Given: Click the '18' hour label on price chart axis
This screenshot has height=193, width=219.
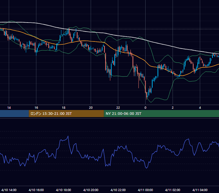Looking at the screenshot, I should [x=63, y=108].
